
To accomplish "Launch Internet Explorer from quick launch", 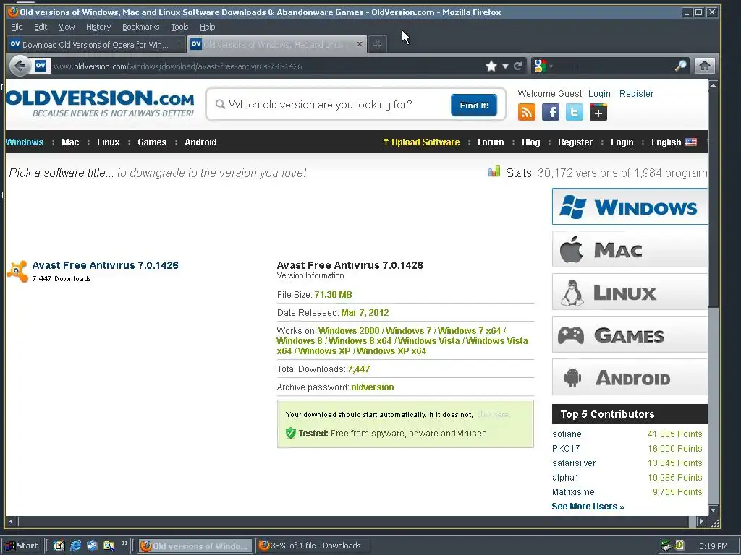I will coord(75,546).
